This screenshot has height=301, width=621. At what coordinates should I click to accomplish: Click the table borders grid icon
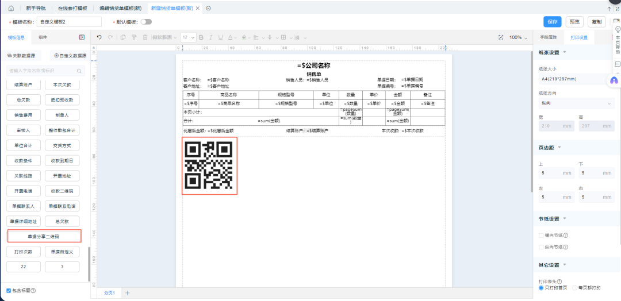click(283, 37)
